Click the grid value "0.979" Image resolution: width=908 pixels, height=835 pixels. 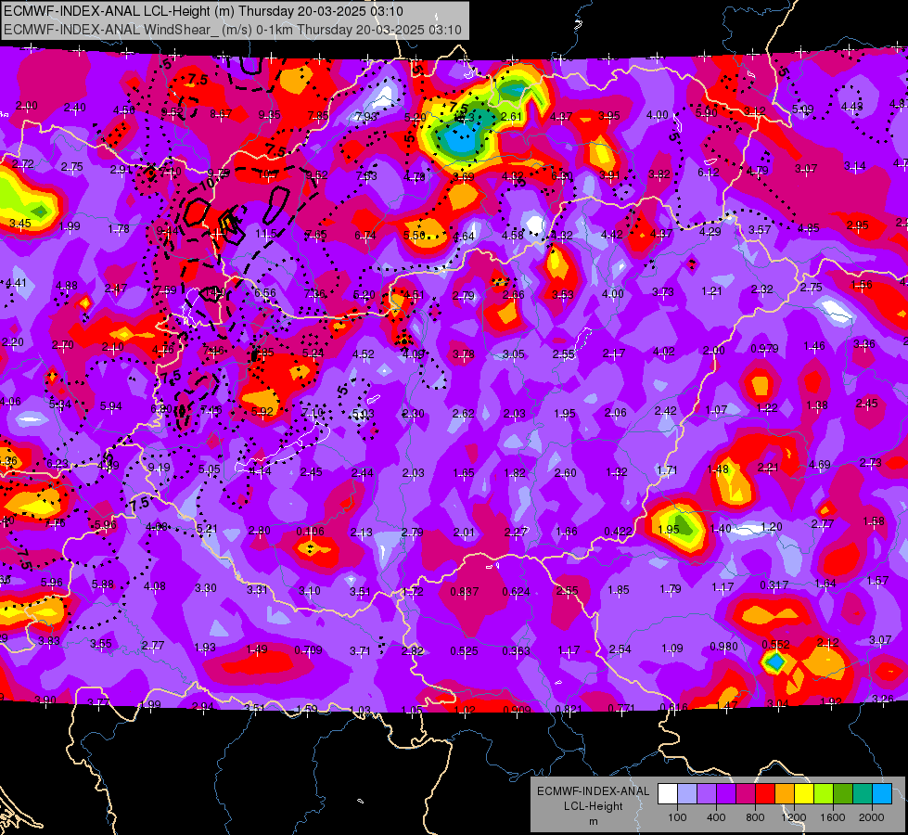764,349
